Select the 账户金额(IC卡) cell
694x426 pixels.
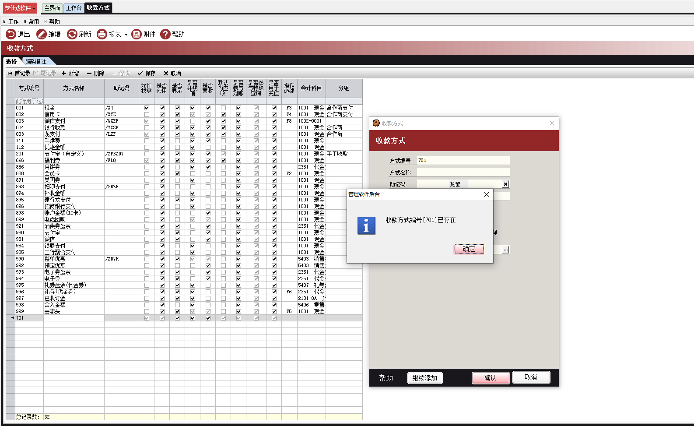[x=74, y=213]
